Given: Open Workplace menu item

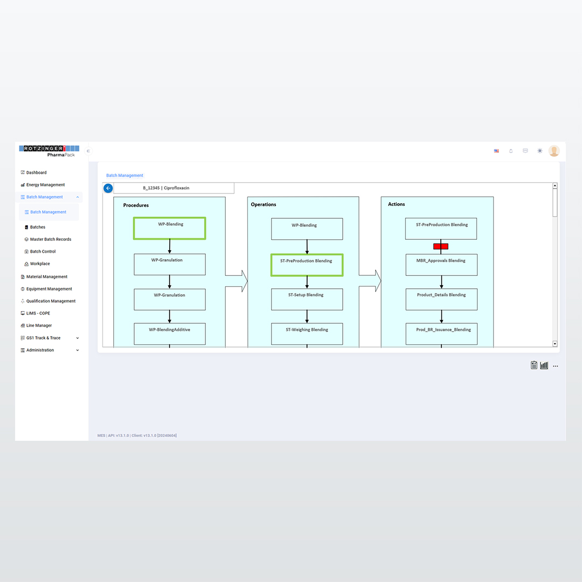Looking at the screenshot, I should (40, 264).
